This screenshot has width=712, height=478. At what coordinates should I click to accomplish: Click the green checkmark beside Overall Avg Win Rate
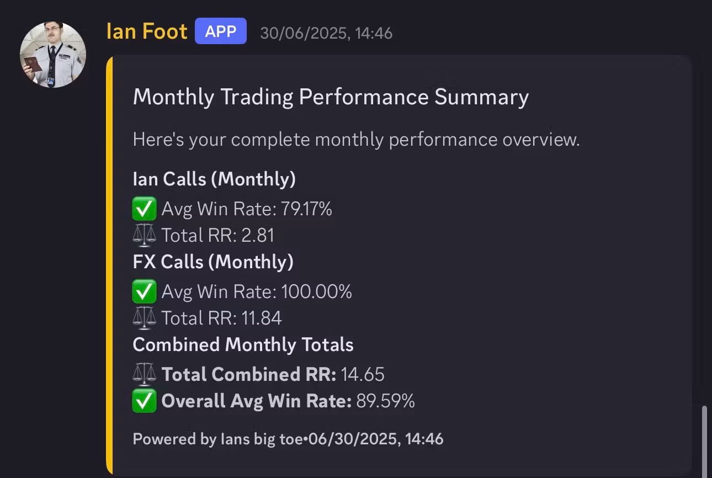point(144,401)
